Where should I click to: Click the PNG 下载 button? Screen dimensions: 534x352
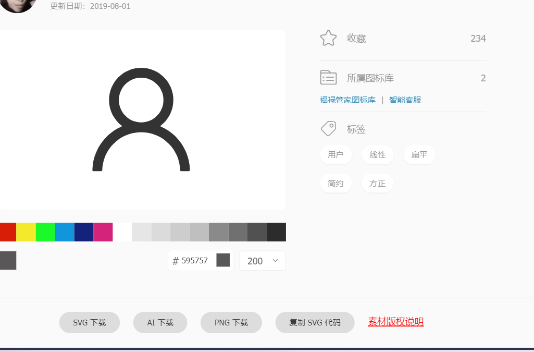click(x=231, y=322)
